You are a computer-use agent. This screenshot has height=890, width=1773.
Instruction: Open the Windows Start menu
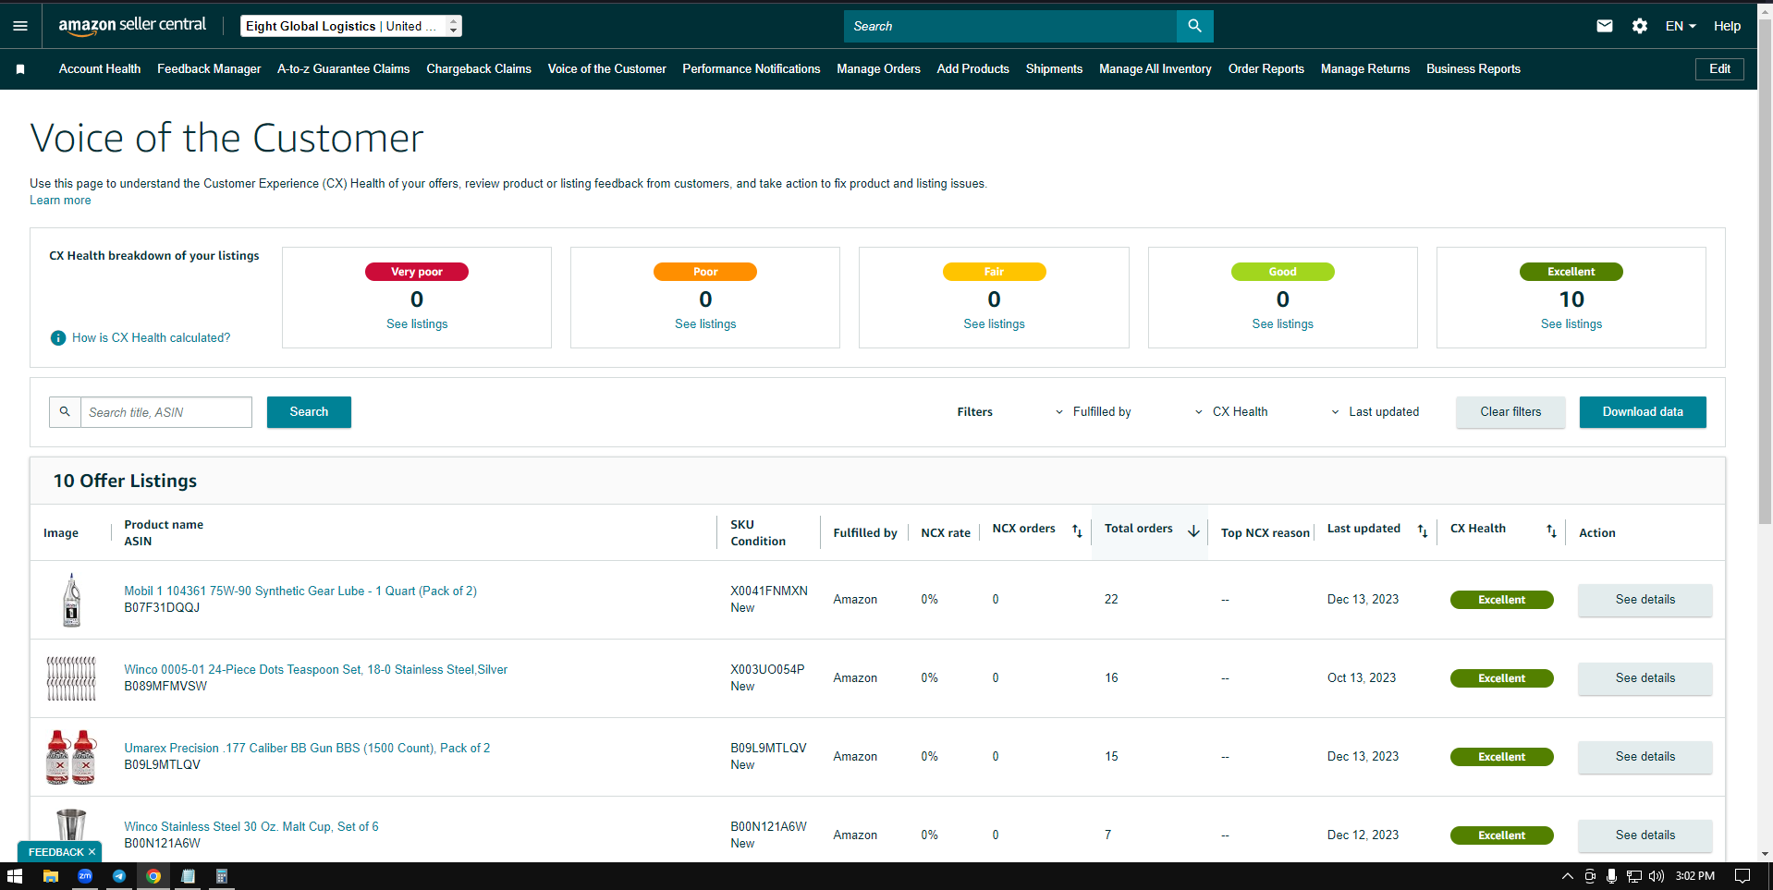[15, 876]
